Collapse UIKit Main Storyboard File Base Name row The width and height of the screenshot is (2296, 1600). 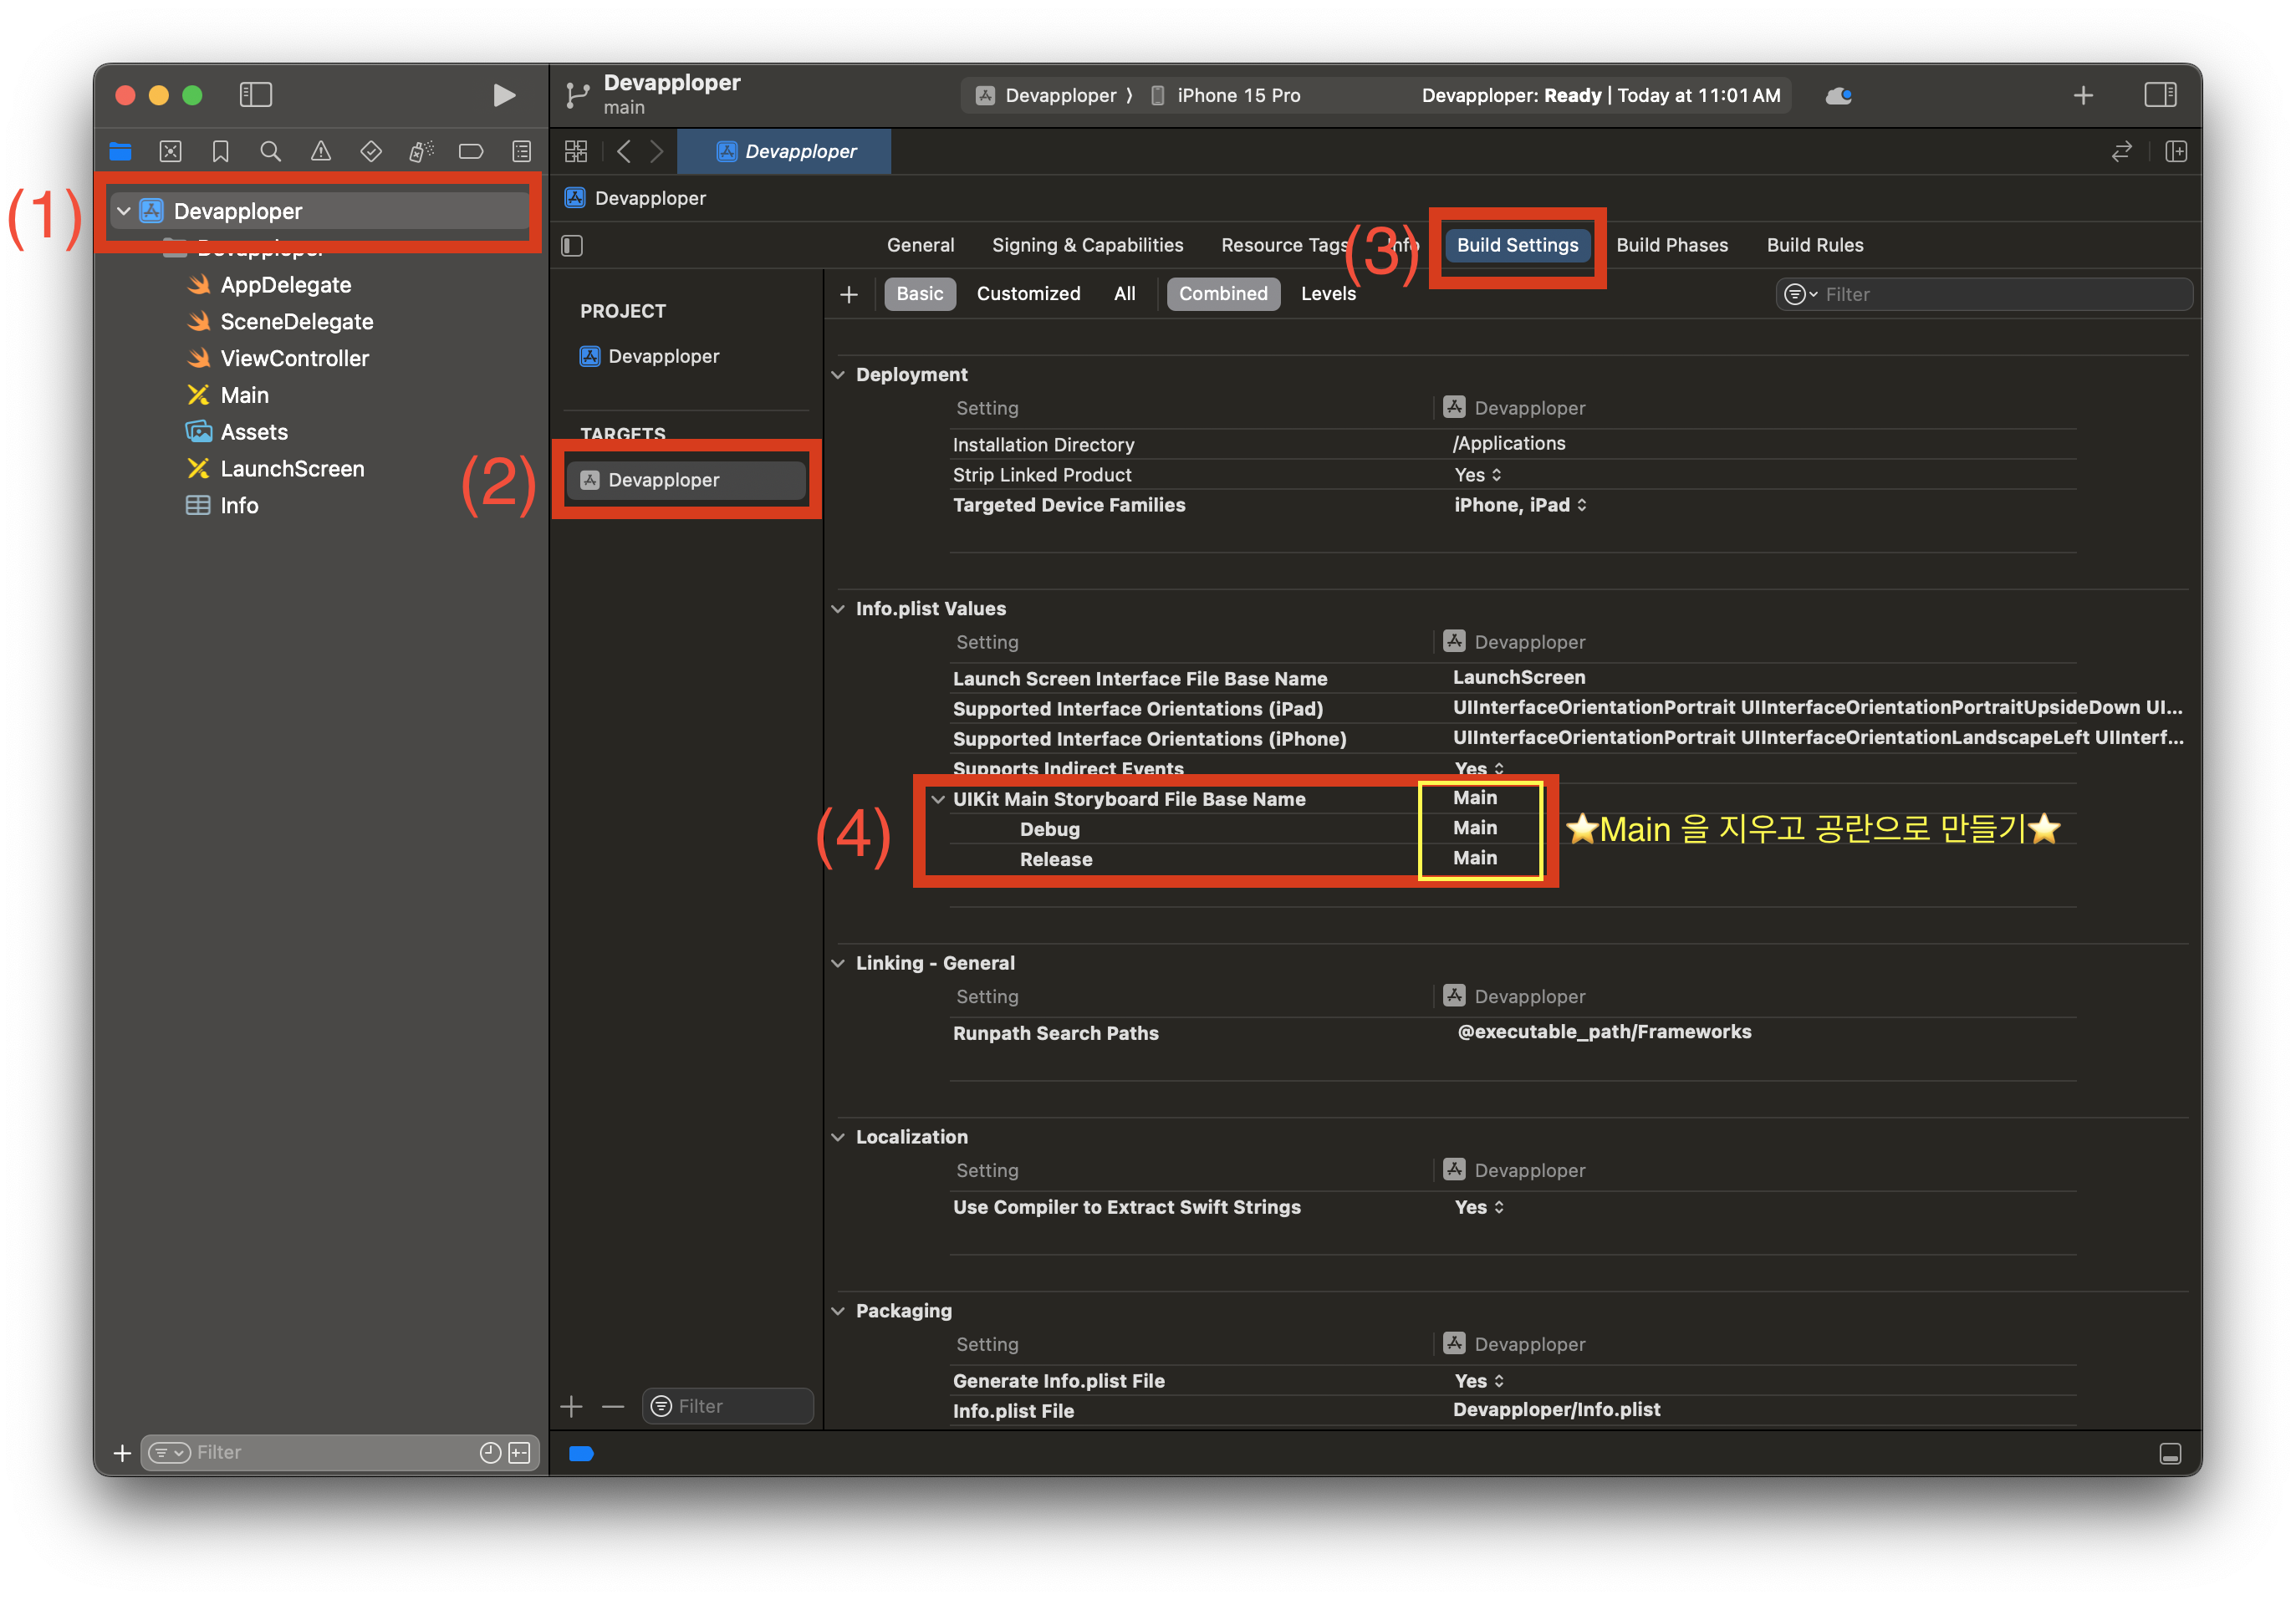(938, 798)
